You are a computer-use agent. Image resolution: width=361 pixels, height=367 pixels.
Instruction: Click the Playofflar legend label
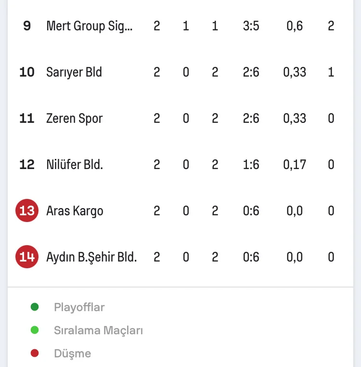click(79, 307)
